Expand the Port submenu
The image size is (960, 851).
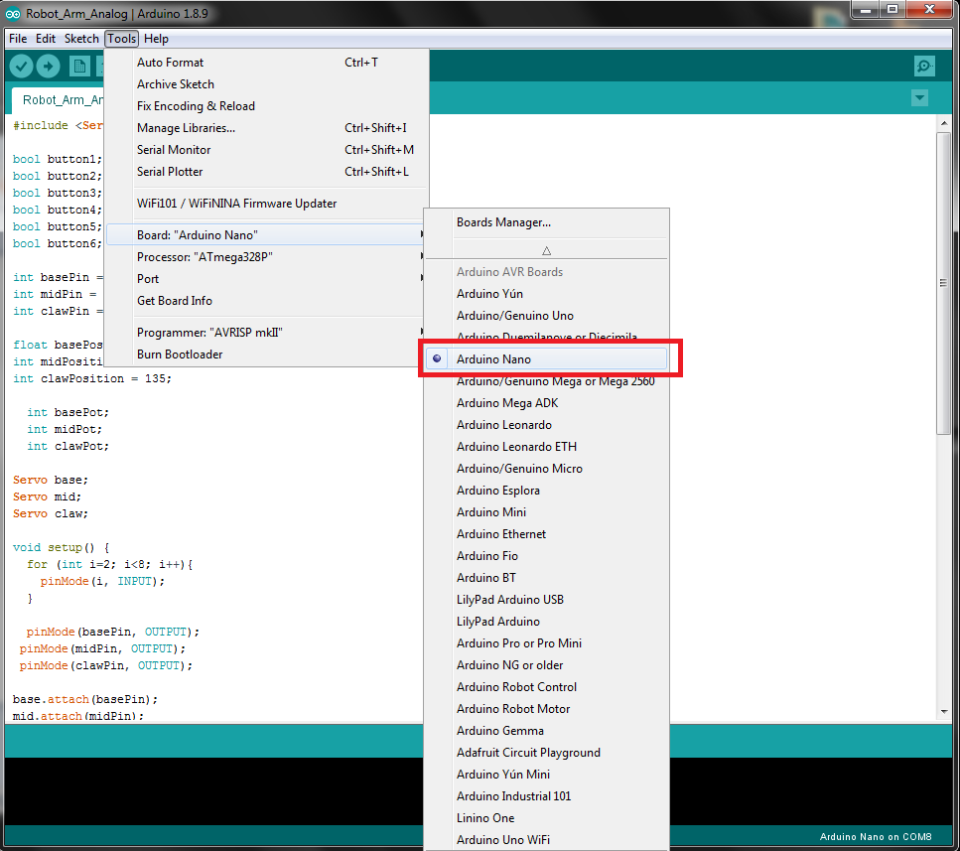[266, 279]
